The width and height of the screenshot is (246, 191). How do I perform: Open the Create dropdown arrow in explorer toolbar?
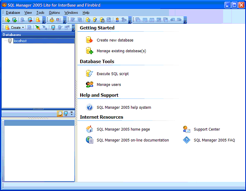(23, 28)
